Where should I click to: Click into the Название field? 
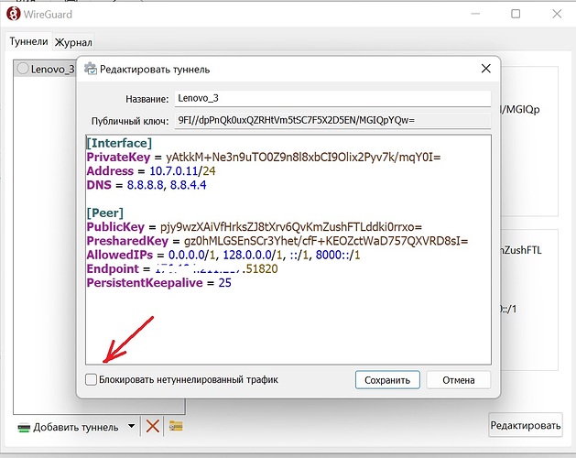[332, 99]
